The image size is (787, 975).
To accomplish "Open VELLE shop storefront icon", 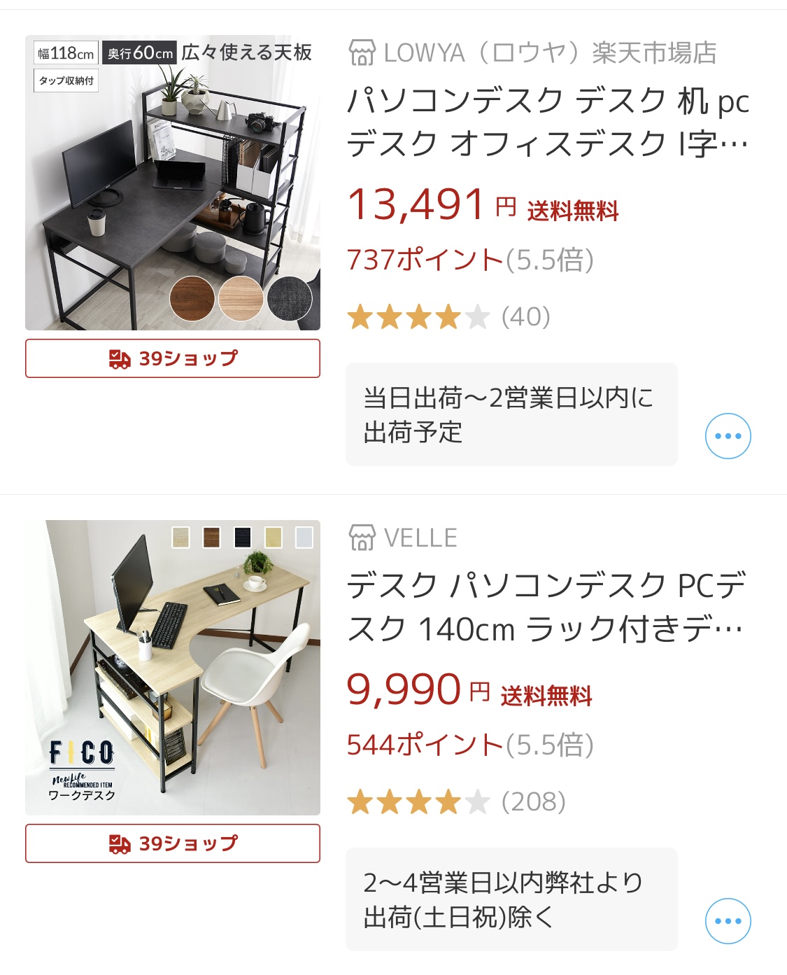I will tap(362, 538).
